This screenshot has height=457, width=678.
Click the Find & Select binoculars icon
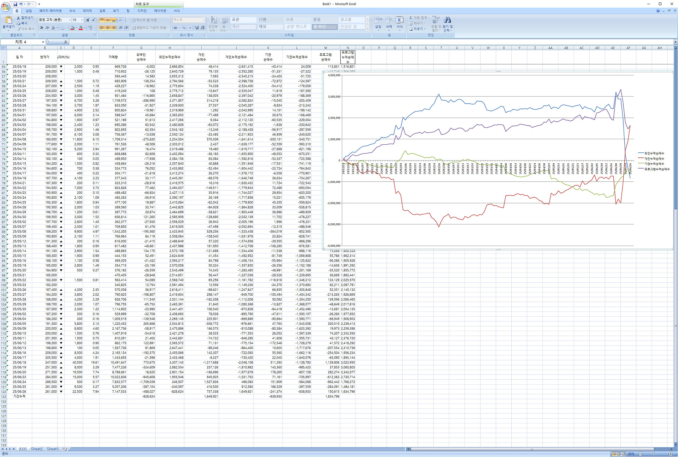coord(447,20)
